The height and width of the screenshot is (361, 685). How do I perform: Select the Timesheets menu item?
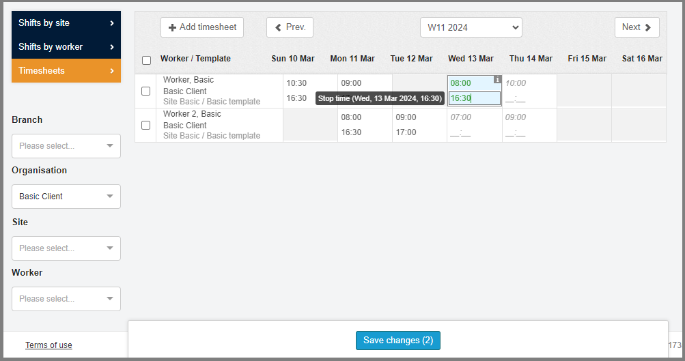66,71
